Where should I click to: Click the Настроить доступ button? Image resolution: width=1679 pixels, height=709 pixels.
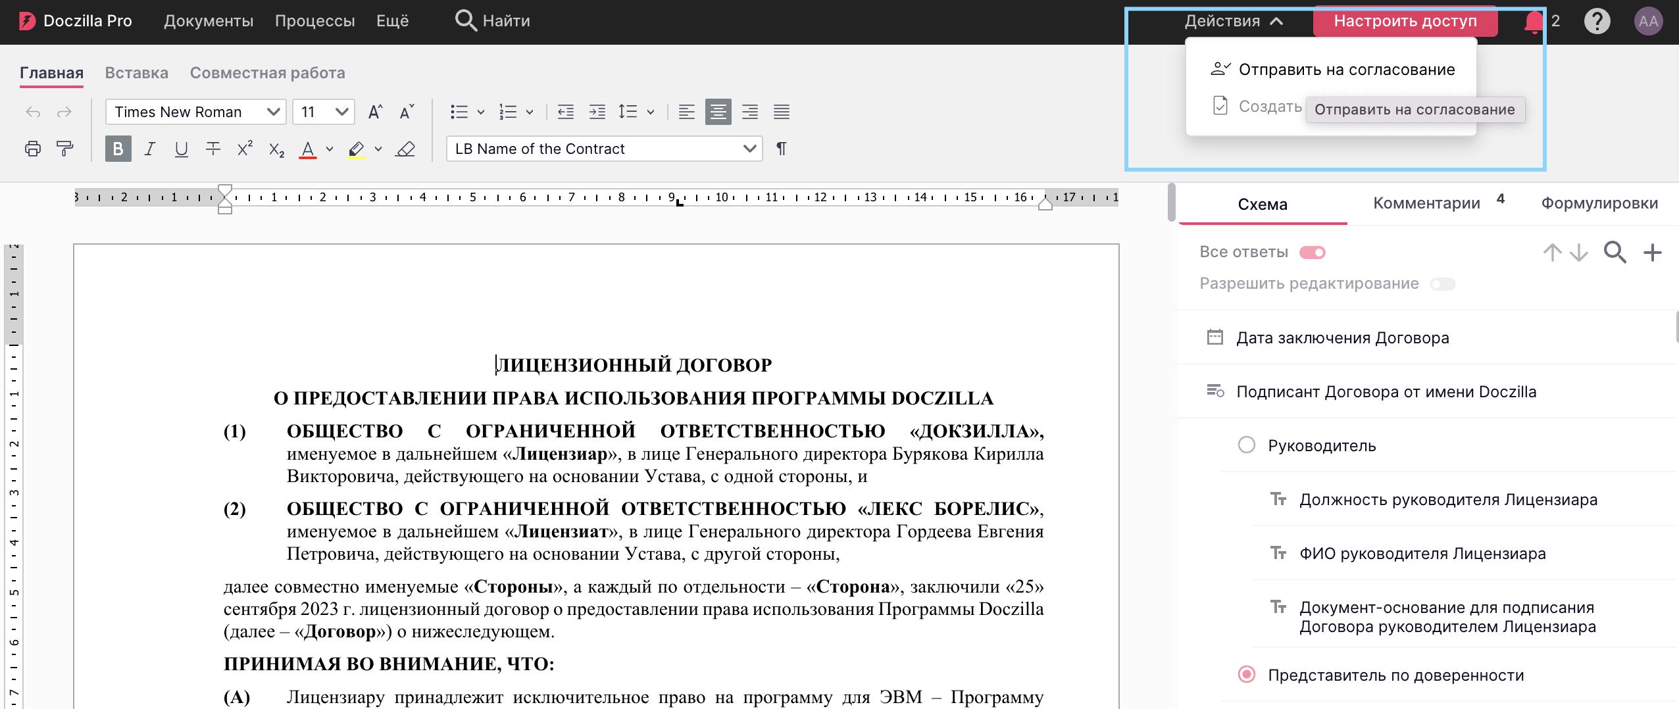point(1405,21)
